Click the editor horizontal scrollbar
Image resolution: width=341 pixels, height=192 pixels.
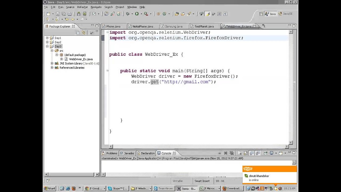click(x=199, y=146)
